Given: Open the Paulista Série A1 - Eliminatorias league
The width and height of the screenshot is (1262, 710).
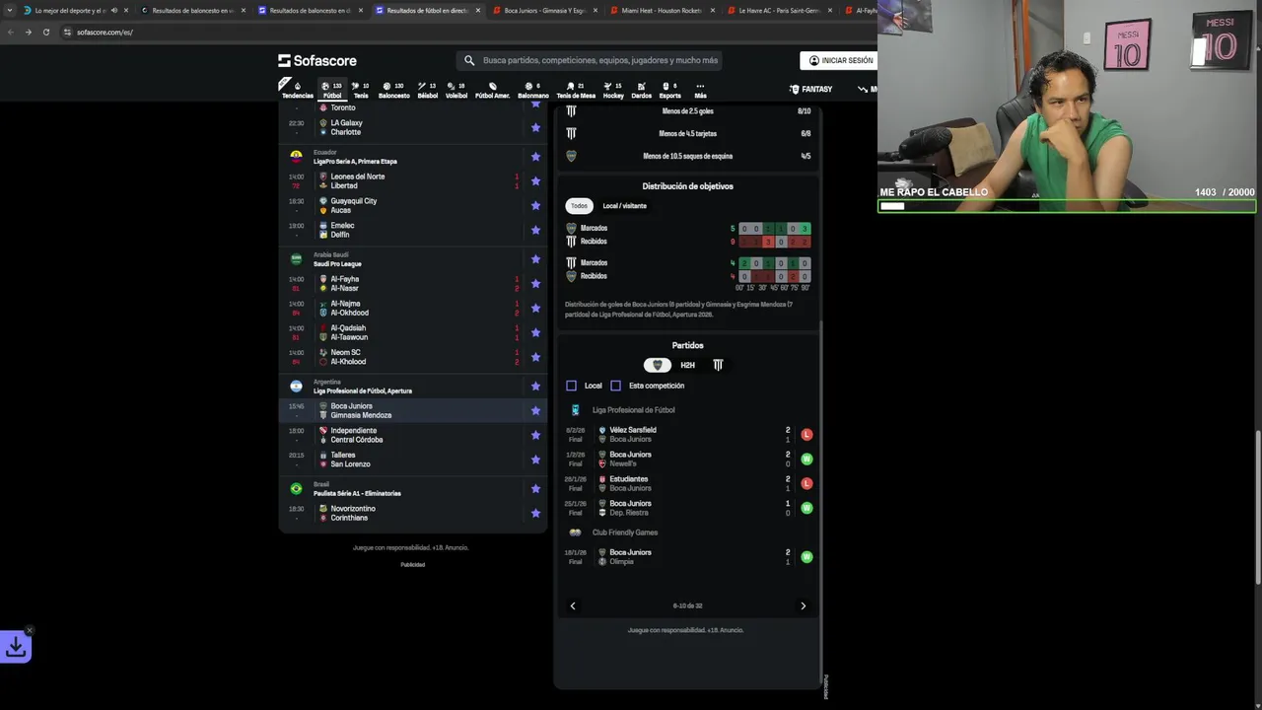Looking at the screenshot, I should pyautogui.click(x=357, y=493).
